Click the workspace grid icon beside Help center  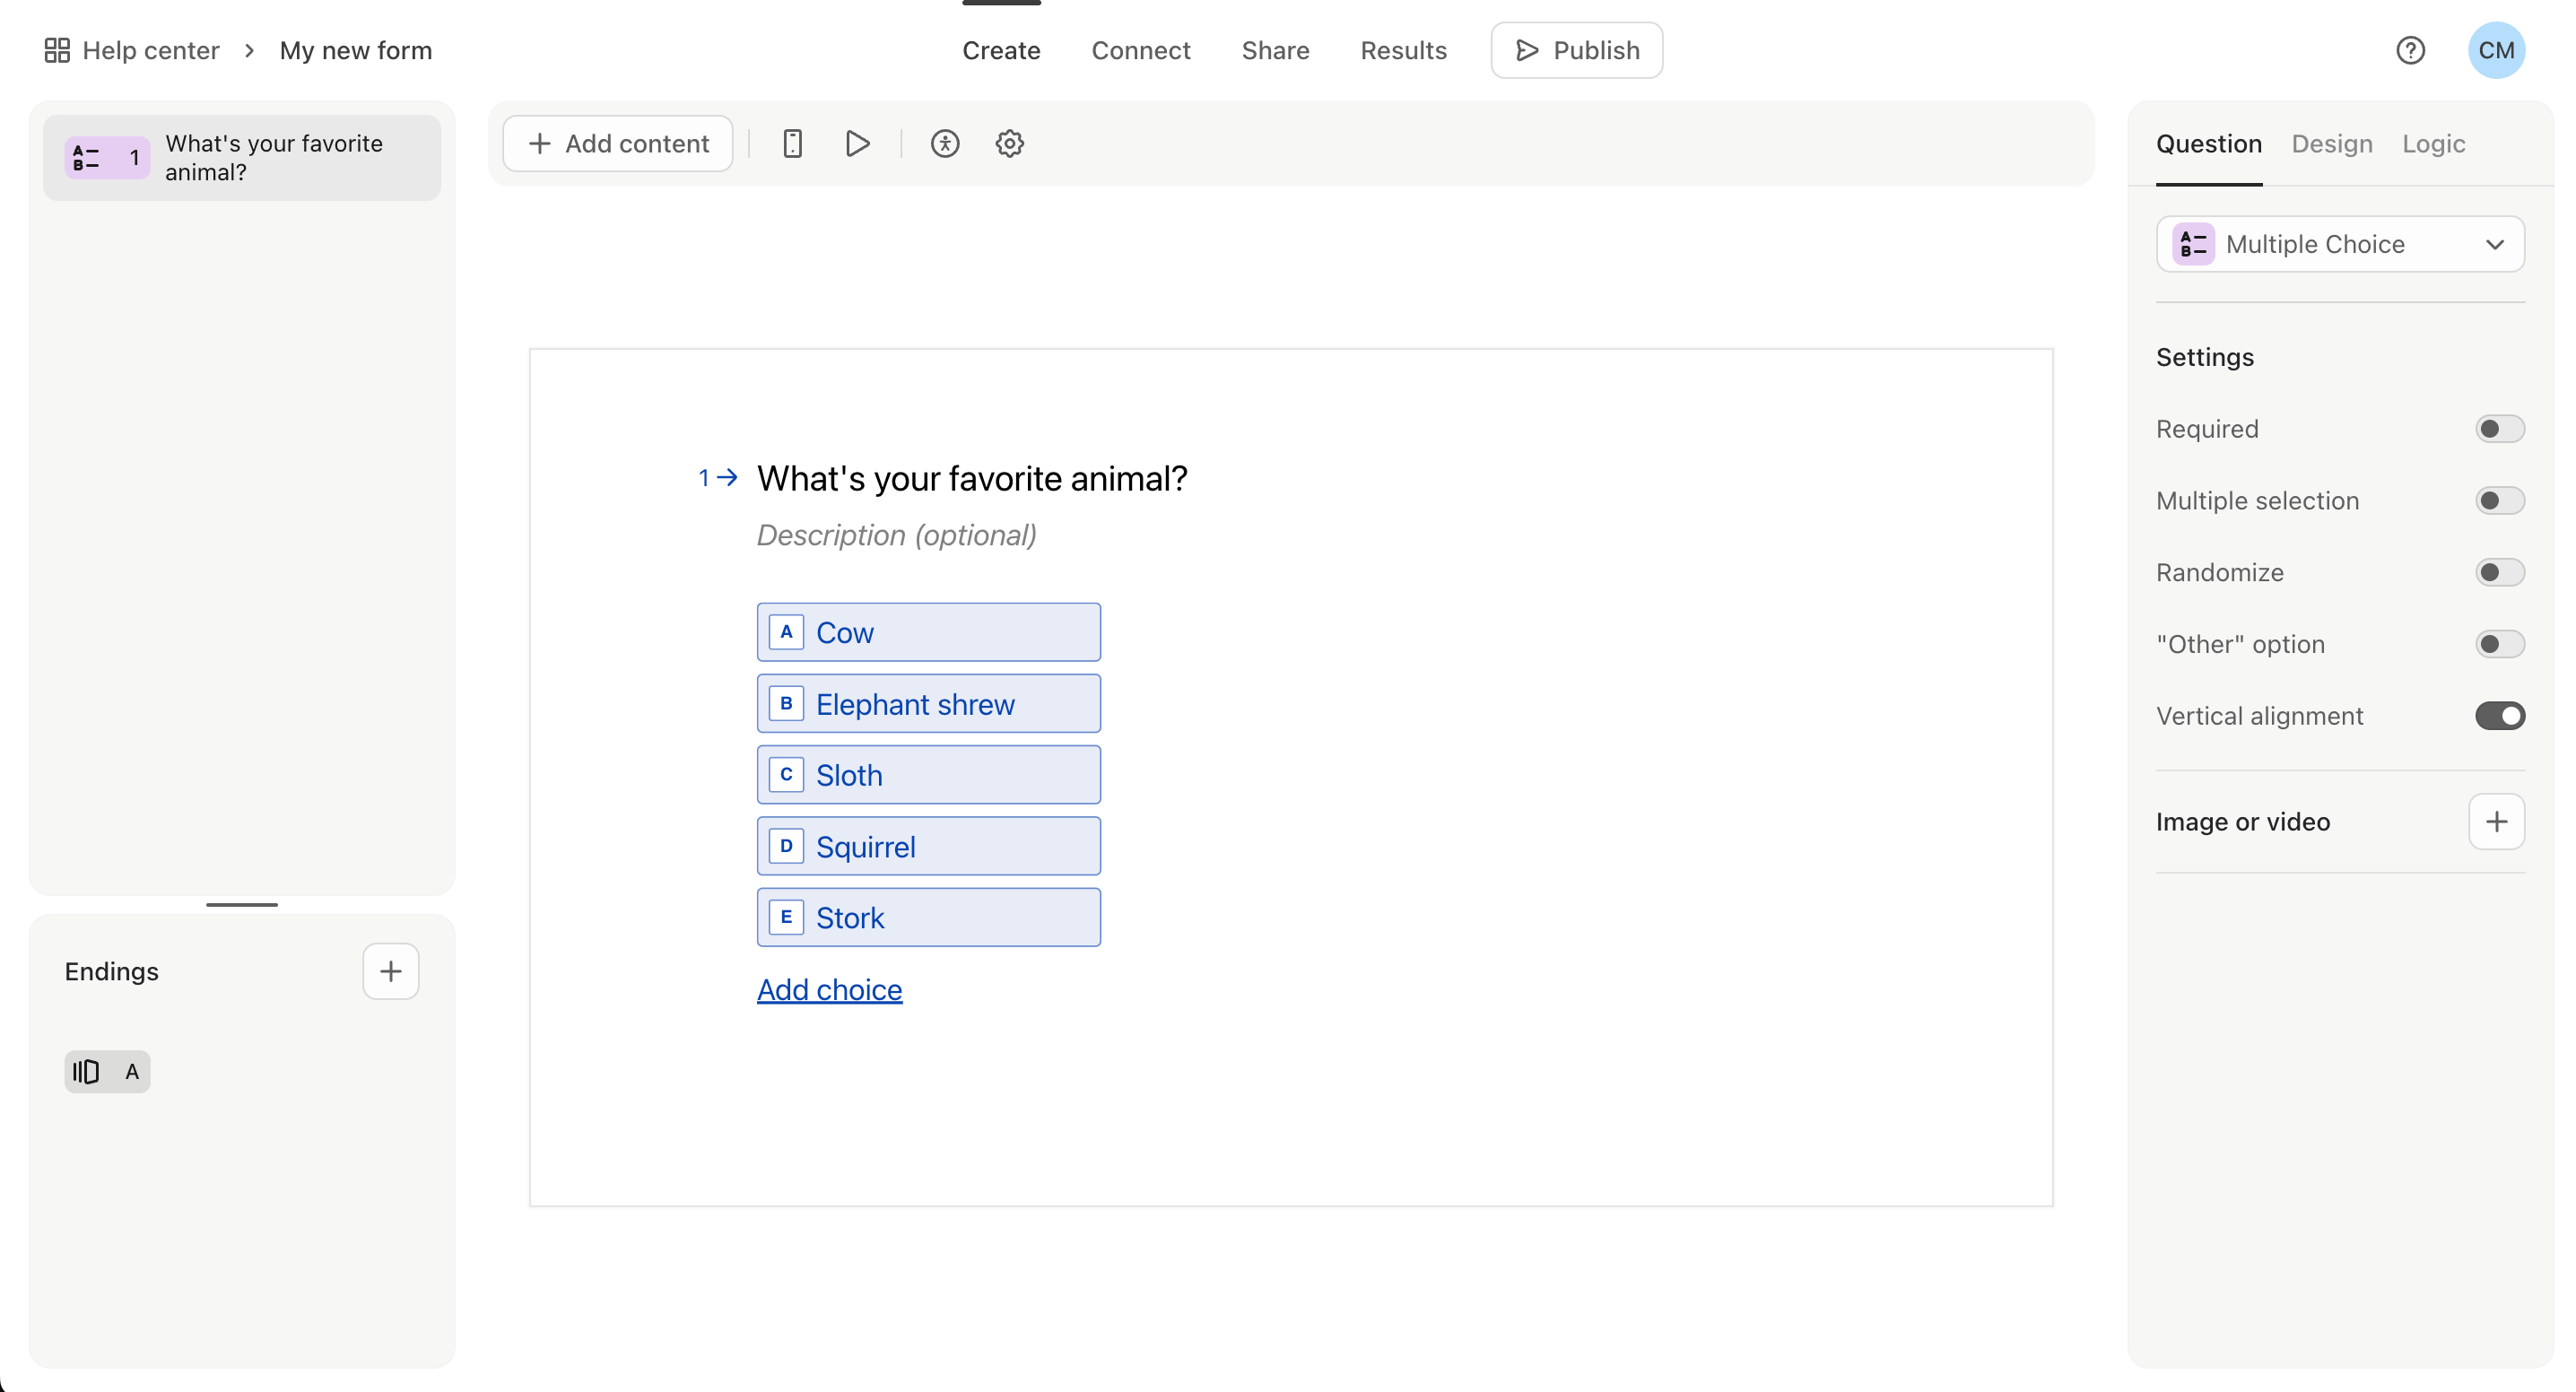click(x=57, y=50)
